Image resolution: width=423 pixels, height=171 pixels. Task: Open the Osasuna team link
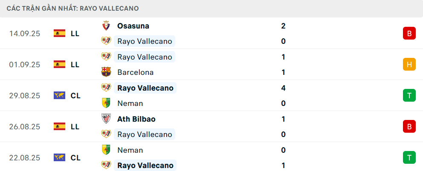point(133,26)
